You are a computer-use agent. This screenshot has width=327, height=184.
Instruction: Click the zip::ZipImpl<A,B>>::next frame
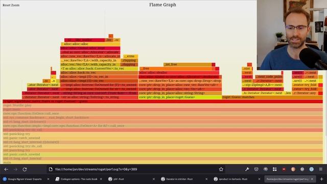pos(263,85)
